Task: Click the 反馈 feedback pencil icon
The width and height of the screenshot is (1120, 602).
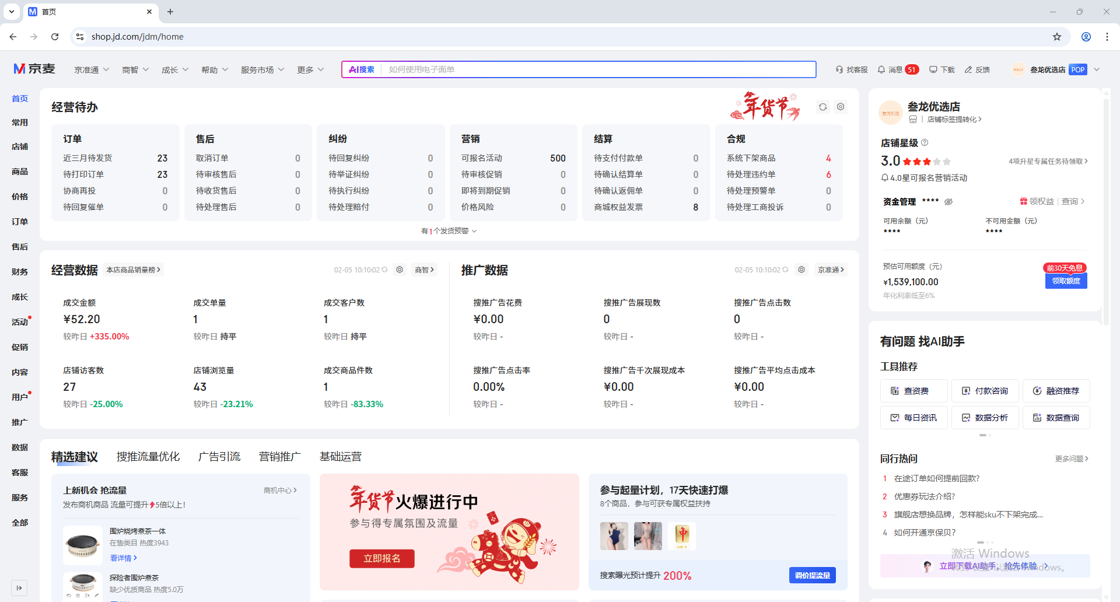Action: point(968,69)
